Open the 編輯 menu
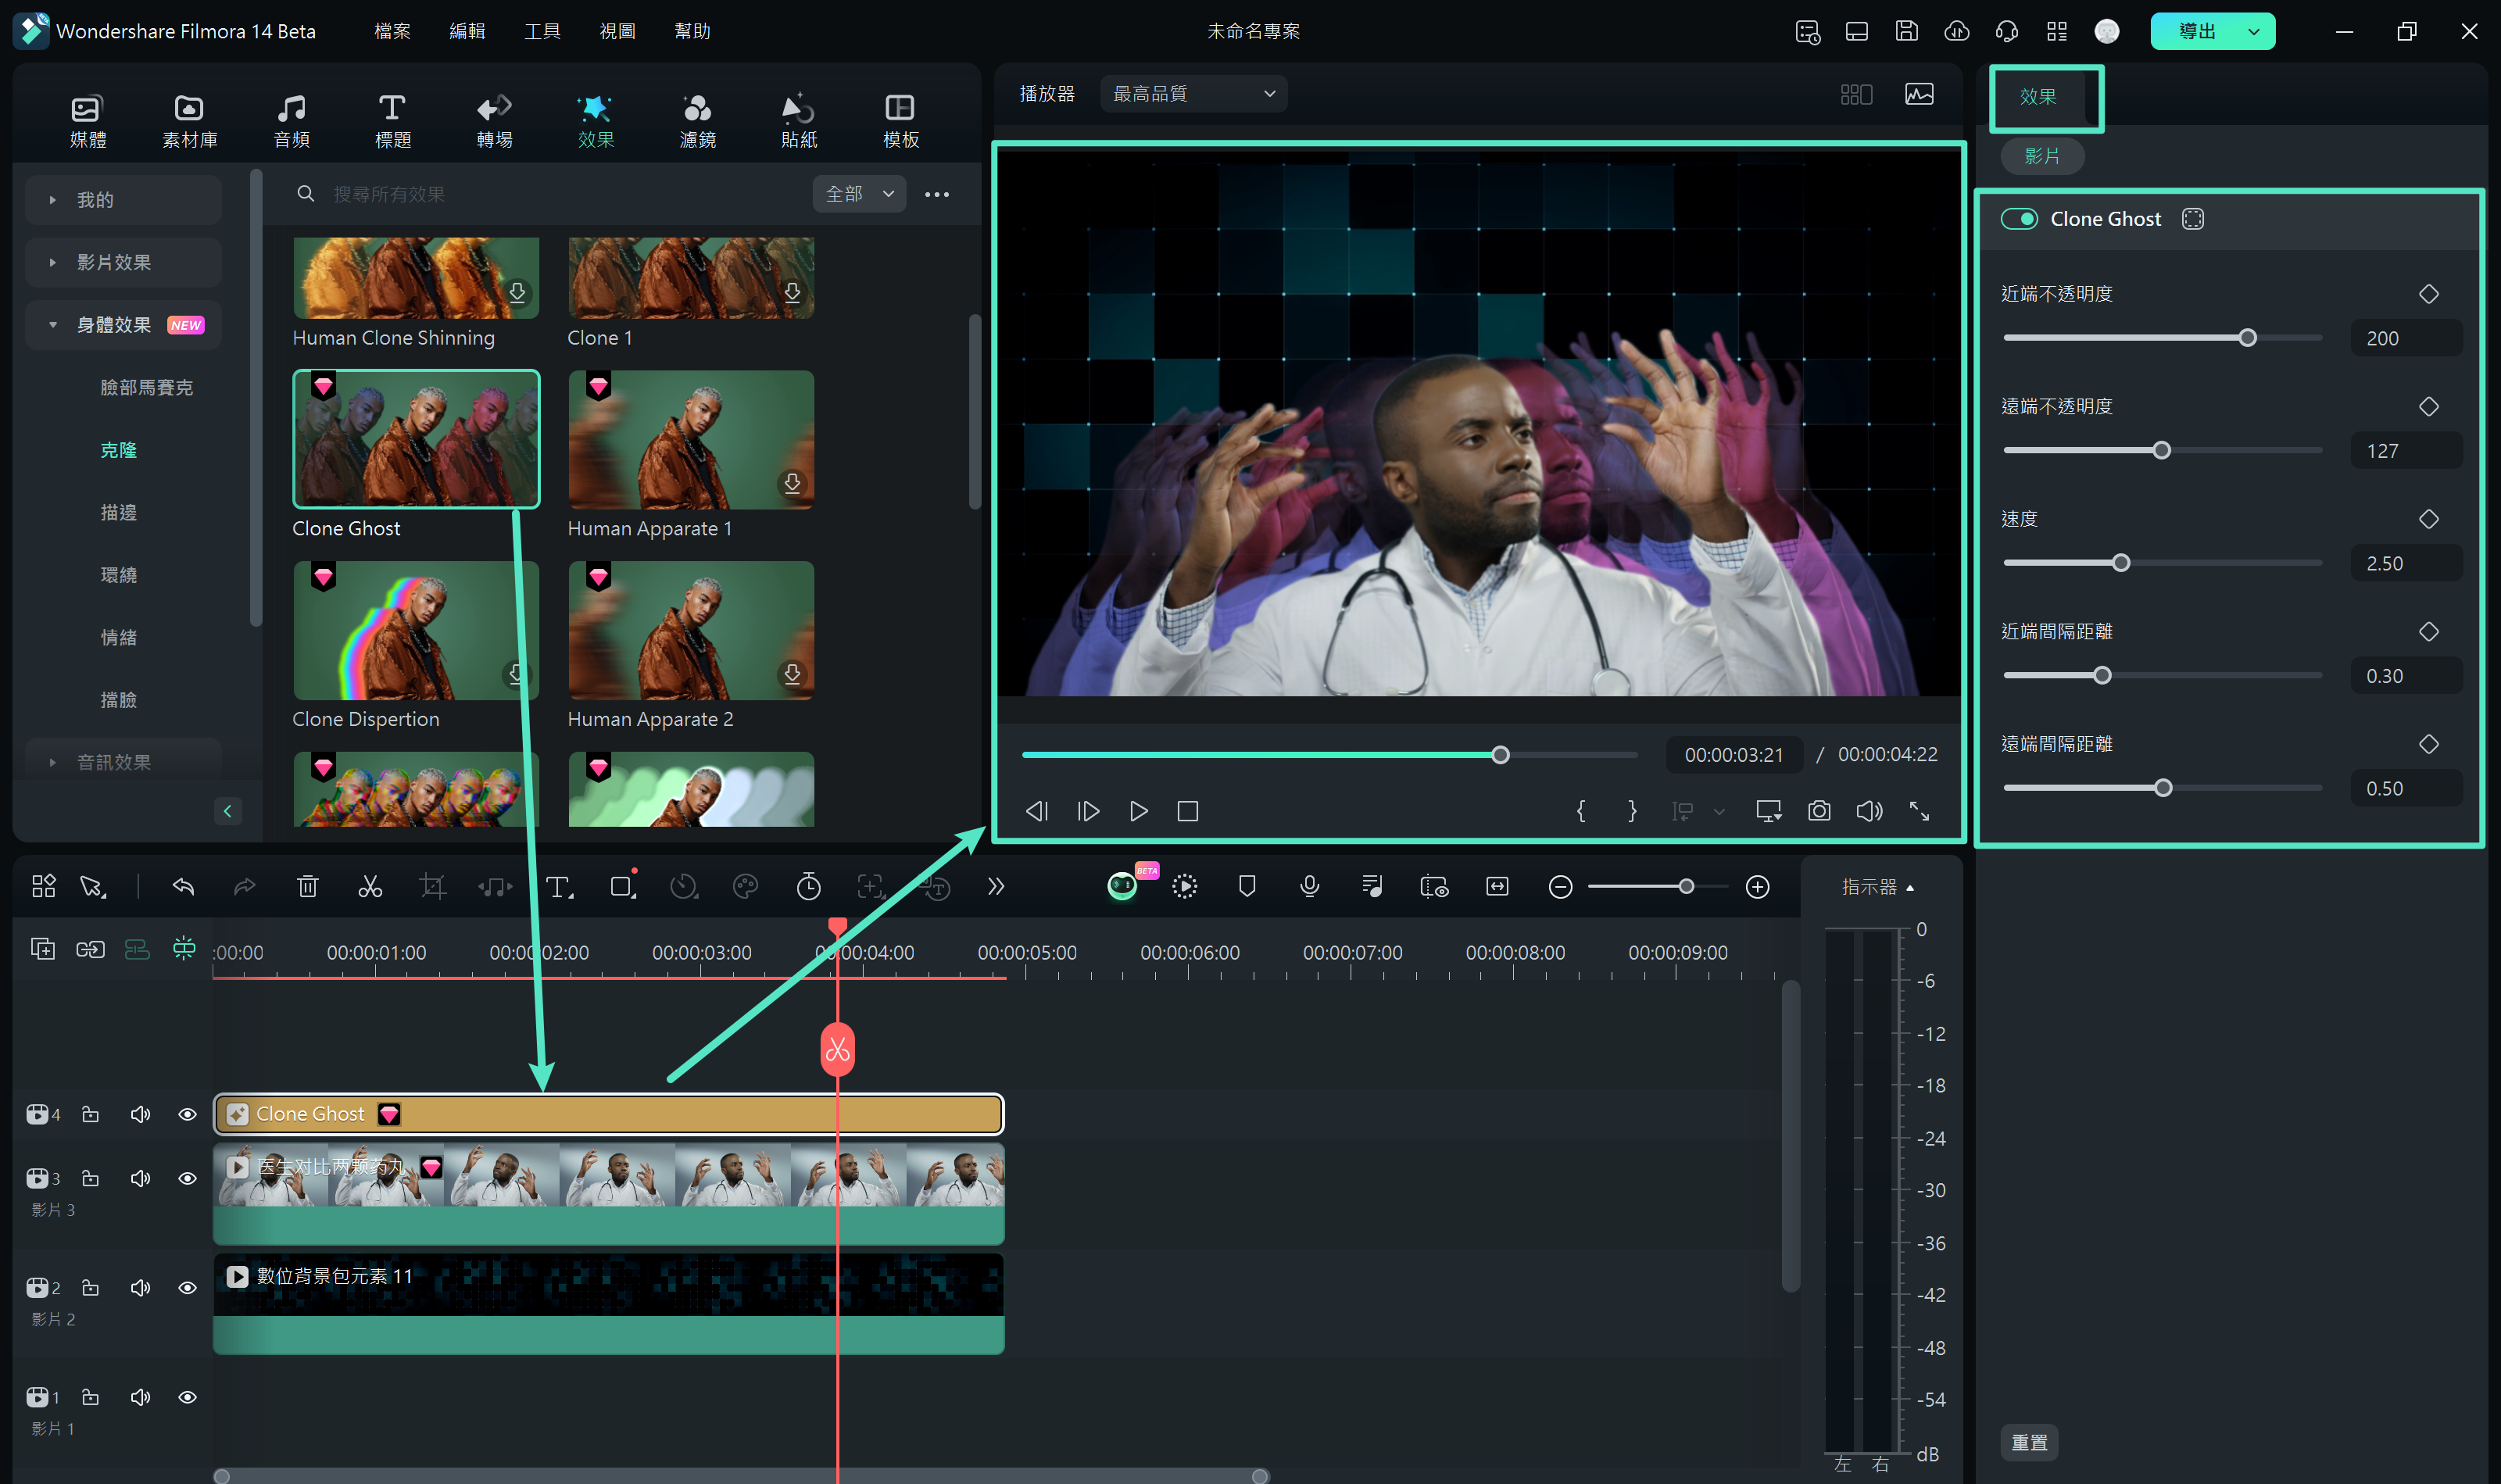 click(467, 31)
